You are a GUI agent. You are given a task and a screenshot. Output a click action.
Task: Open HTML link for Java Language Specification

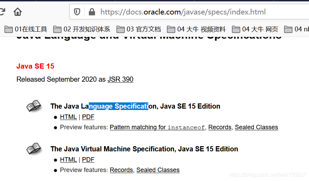tap(68, 117)
